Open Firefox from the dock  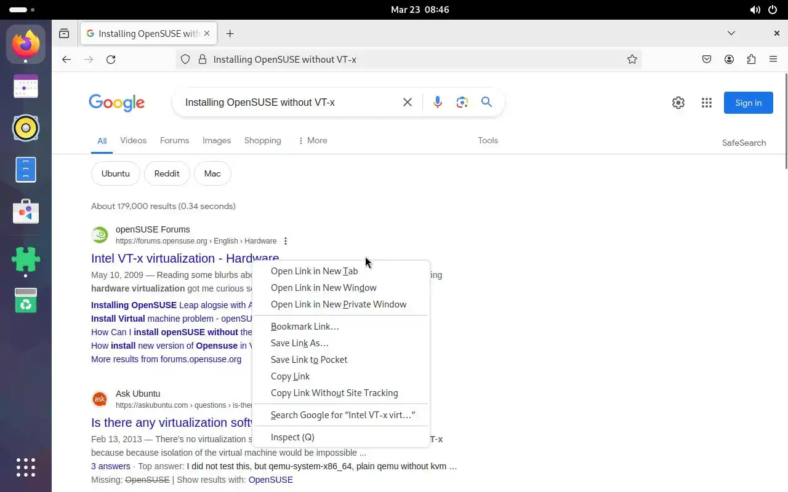26,44
